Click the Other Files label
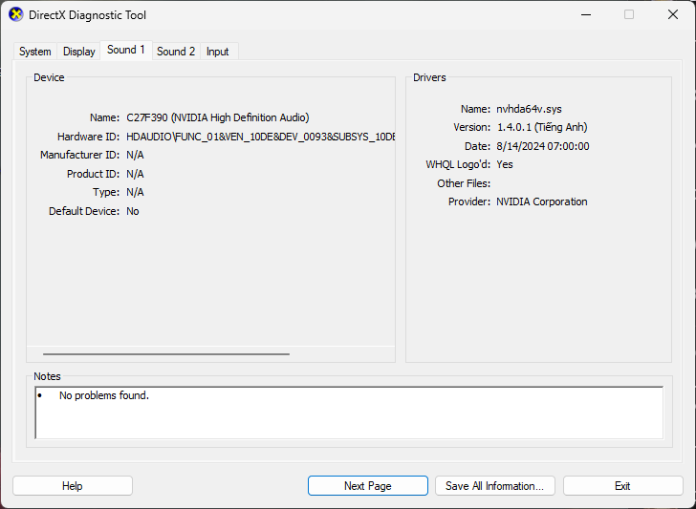Screen dimensions: 696x509 464,183
